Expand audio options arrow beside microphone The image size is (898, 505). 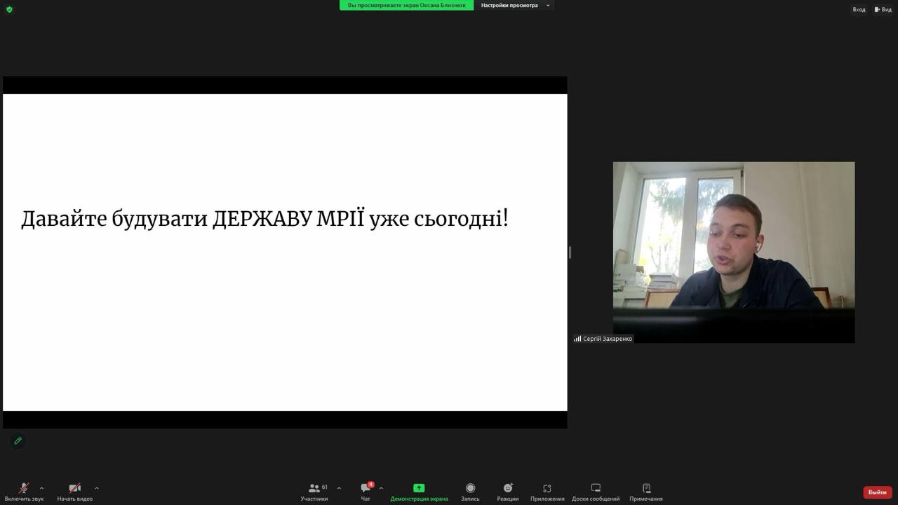[41, 488]
